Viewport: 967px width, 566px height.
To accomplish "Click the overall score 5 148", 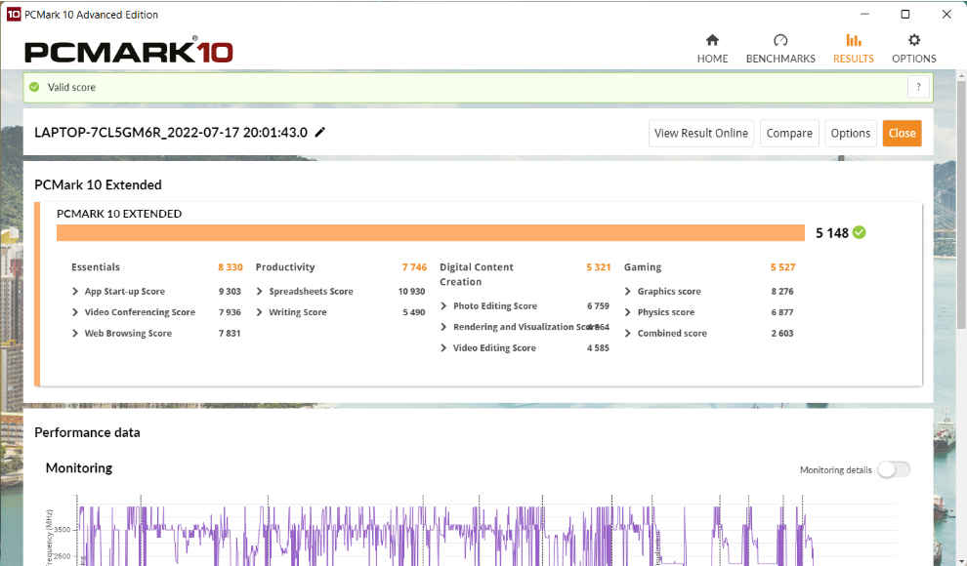I will 832,233.
